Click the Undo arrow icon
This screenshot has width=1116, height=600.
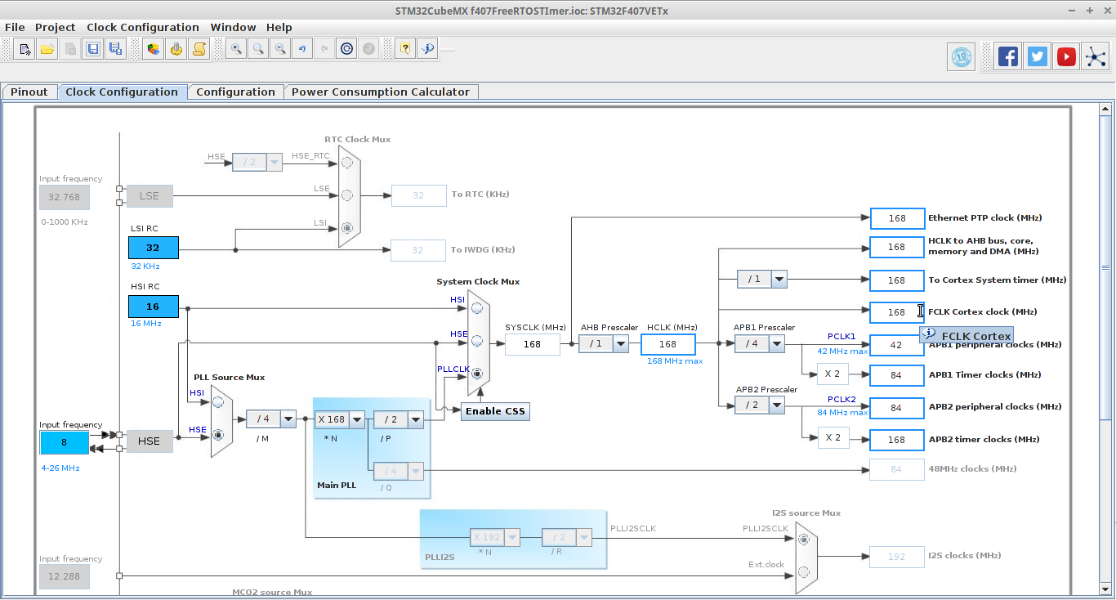point(302,49)
